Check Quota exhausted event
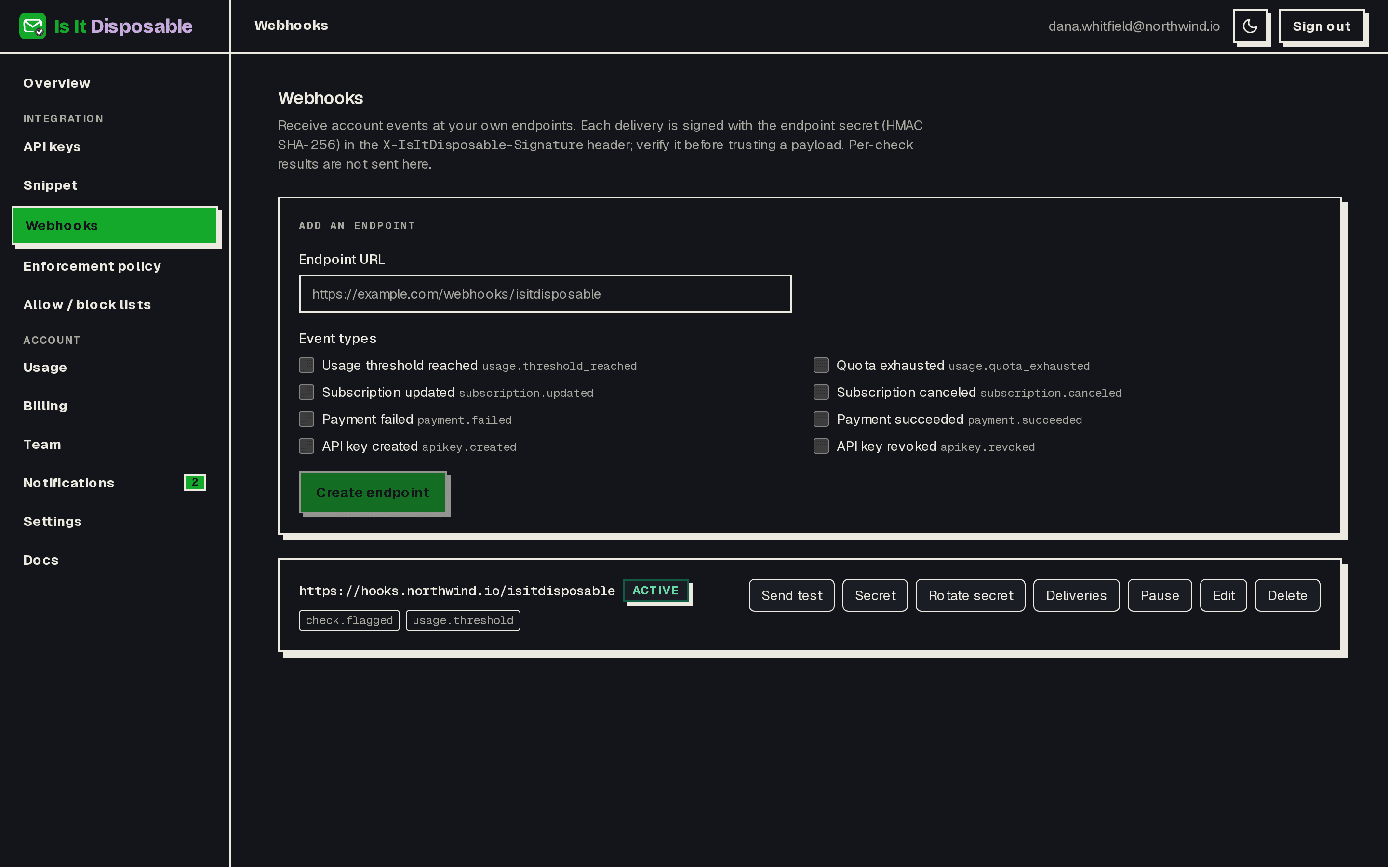The width and height of the screenshot is (1388, 867). 821,365
